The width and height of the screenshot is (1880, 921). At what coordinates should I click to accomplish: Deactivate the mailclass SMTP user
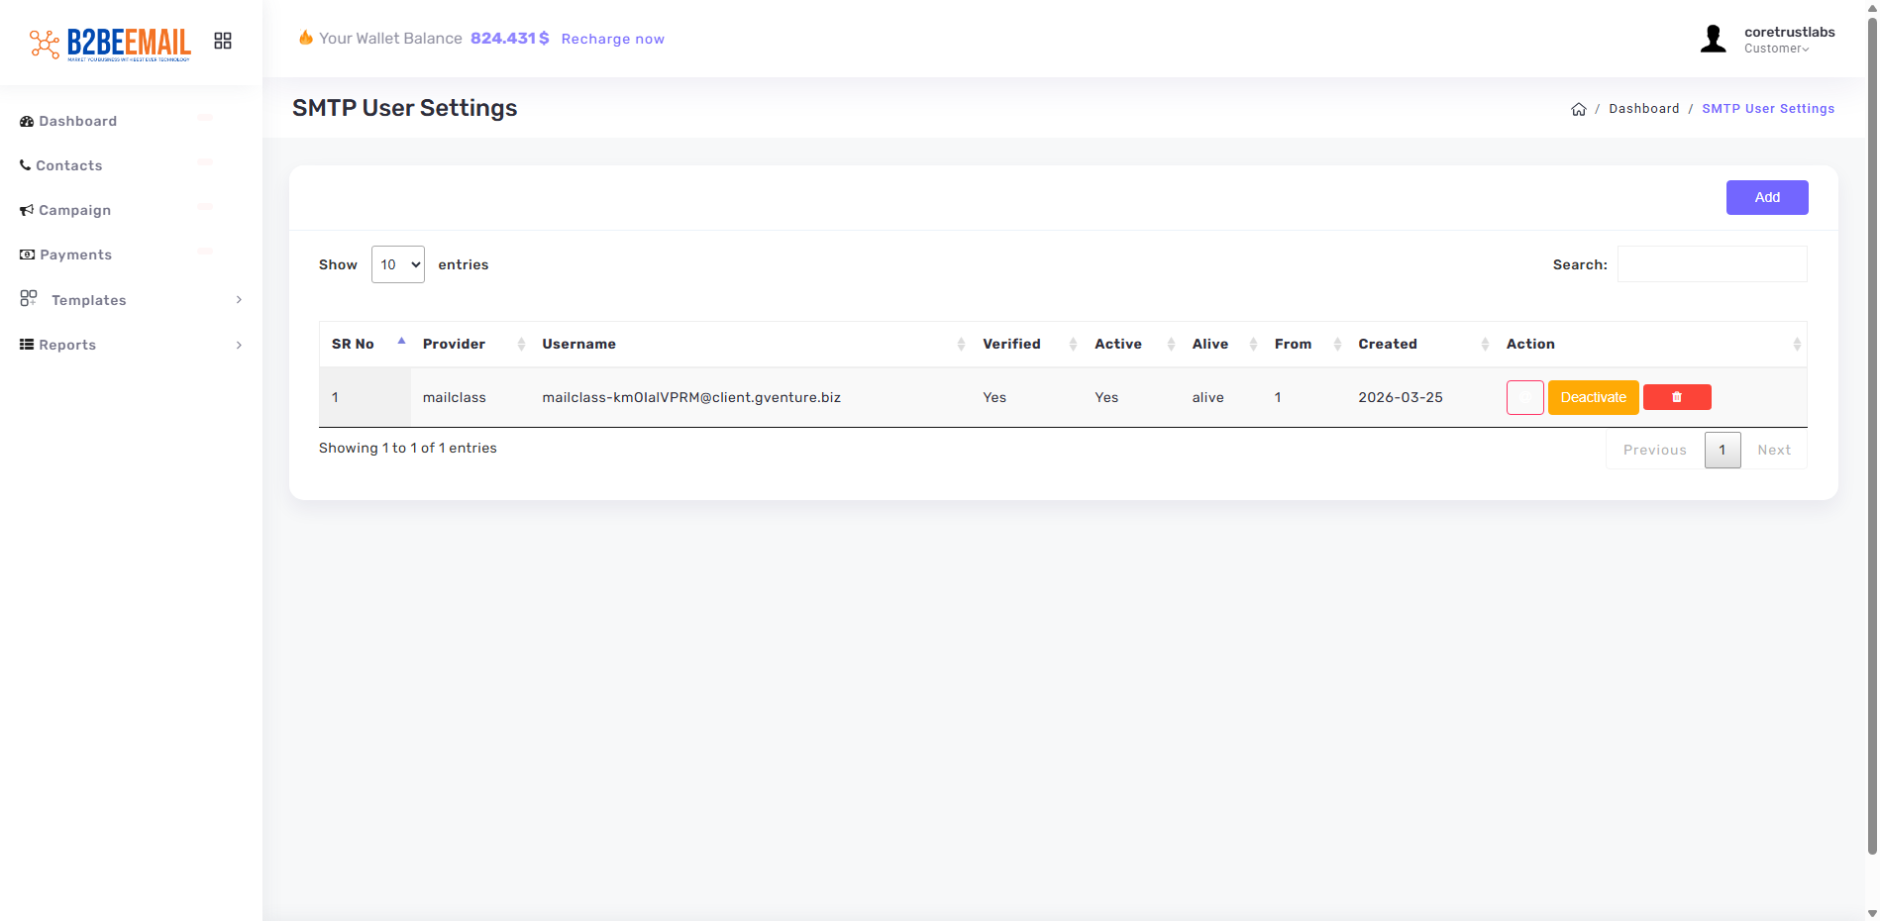point(1593,397)
